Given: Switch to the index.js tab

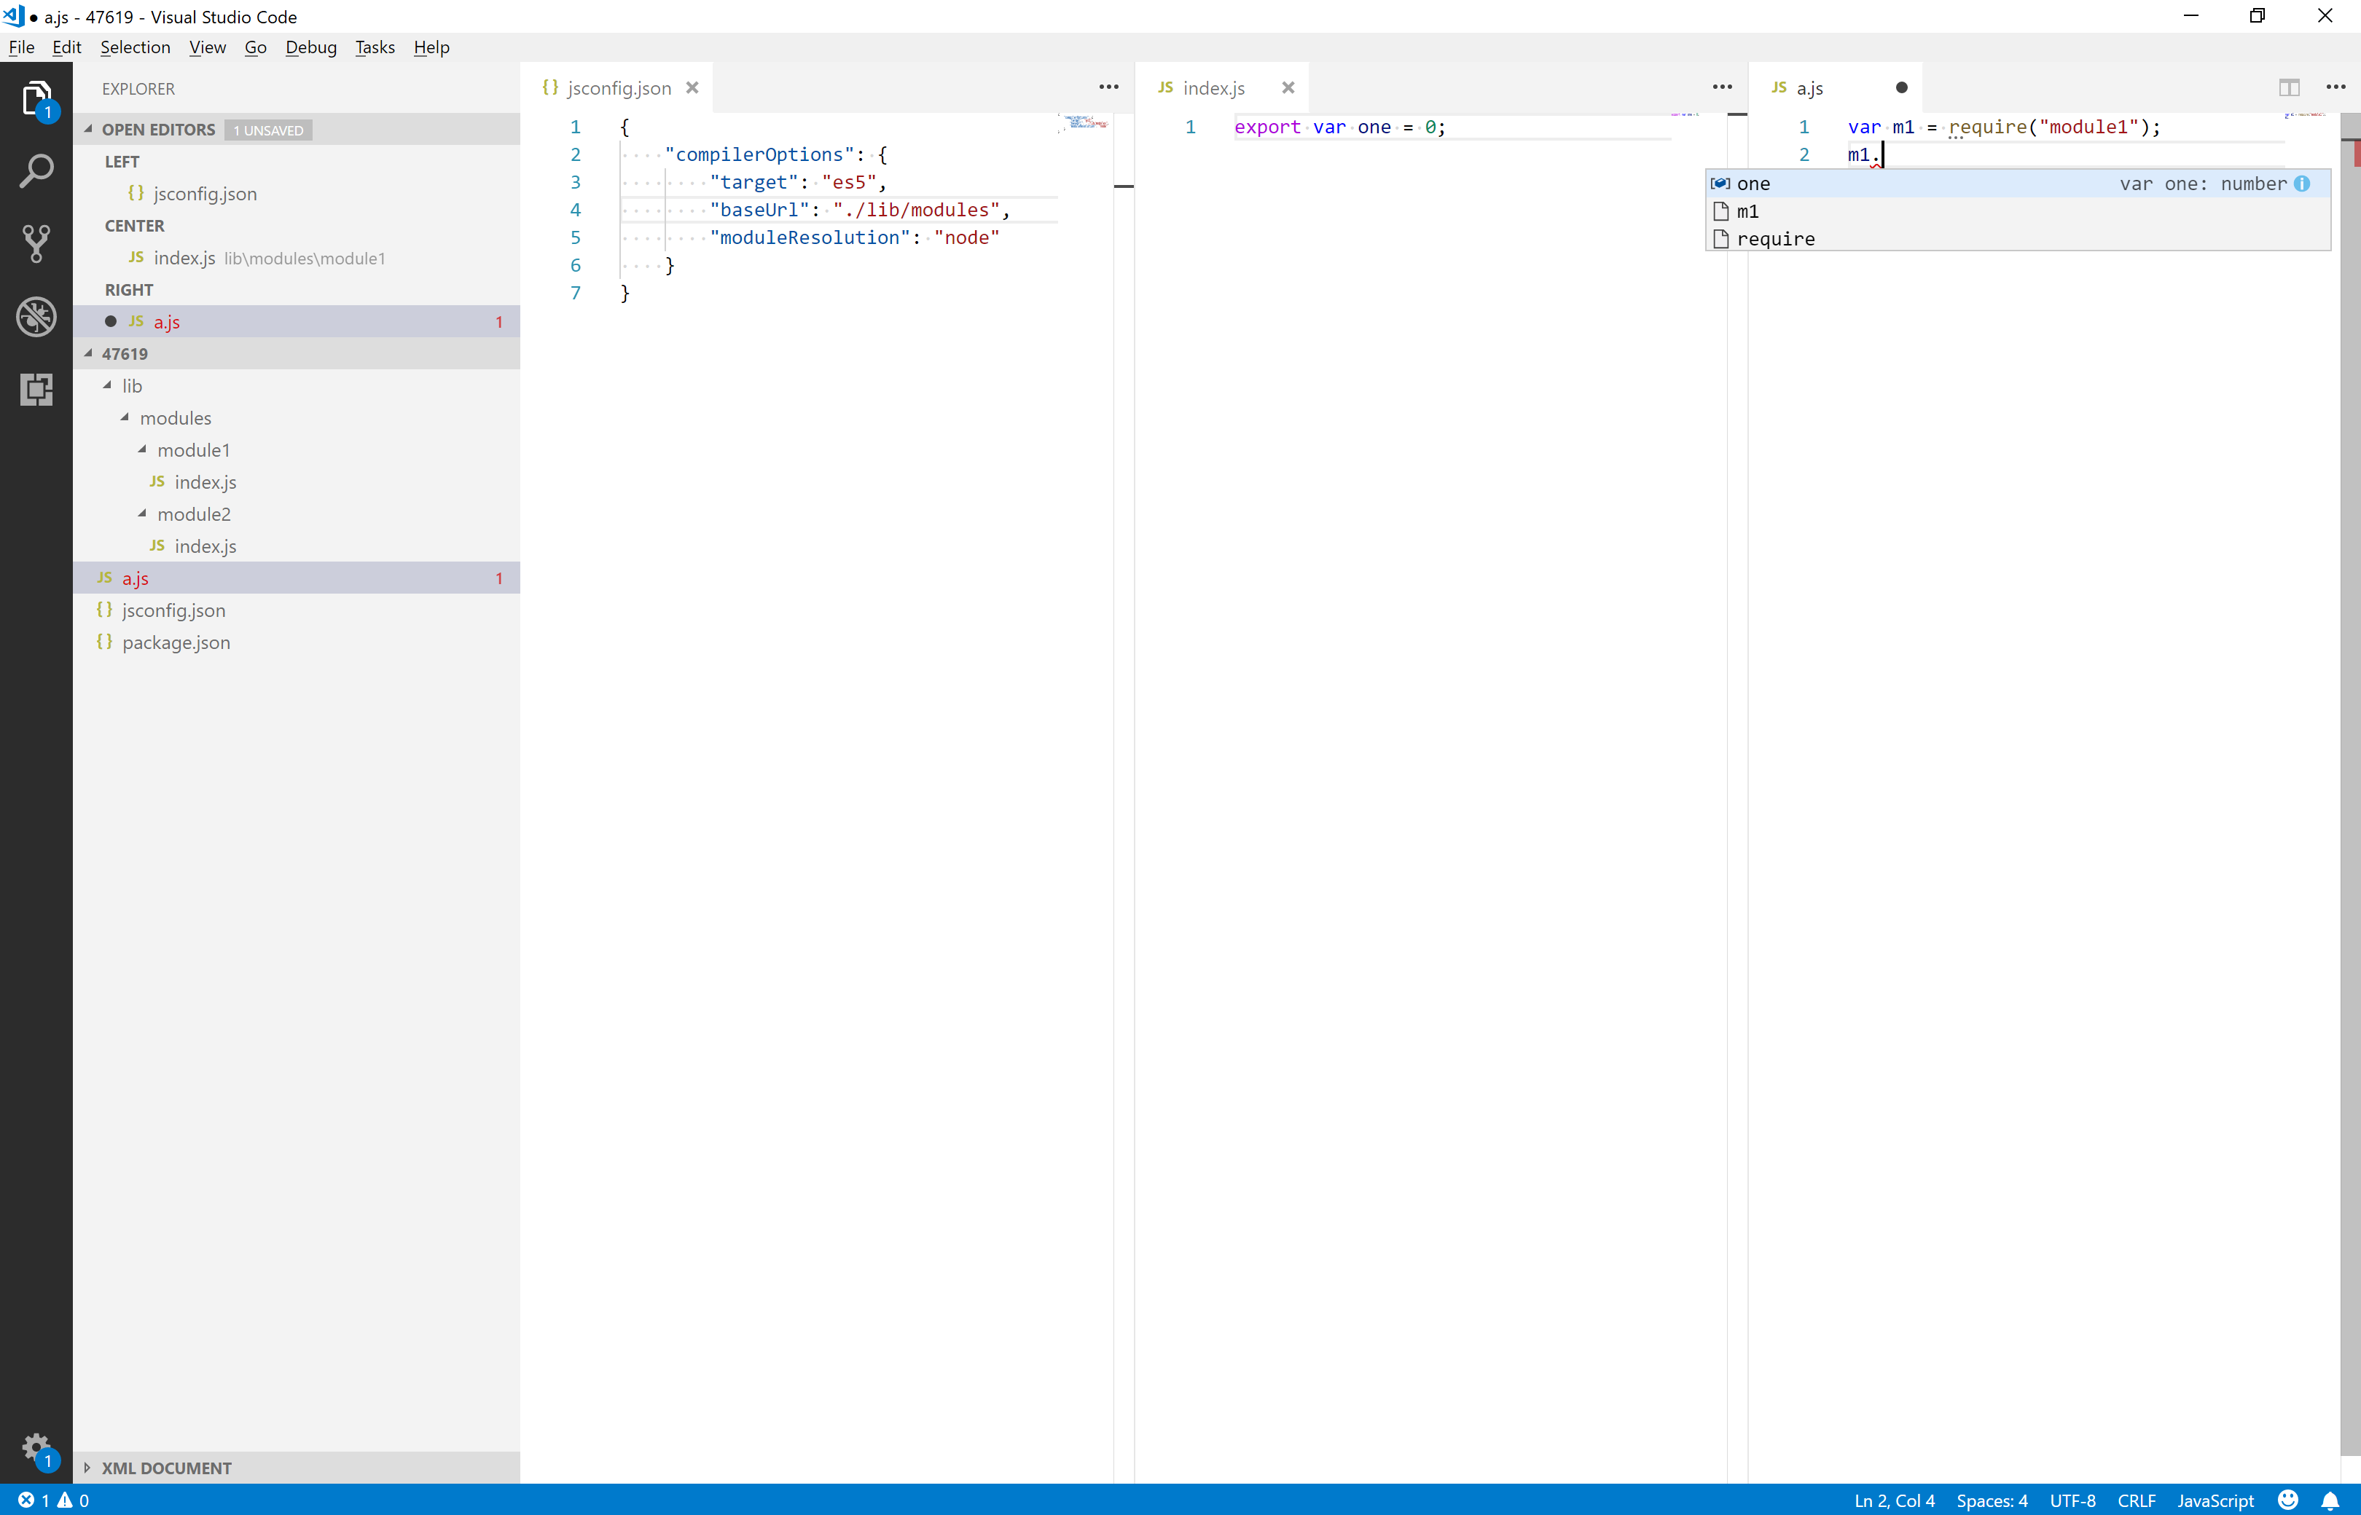Looking at the screenshot, I should (x=1213, y=87).
